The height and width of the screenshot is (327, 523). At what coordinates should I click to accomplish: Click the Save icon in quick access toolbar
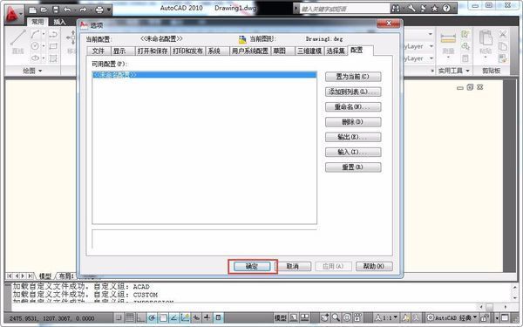point(56,10)
